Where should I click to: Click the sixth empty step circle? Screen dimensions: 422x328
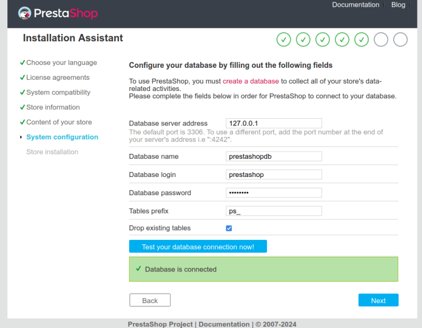coord(381,40)
